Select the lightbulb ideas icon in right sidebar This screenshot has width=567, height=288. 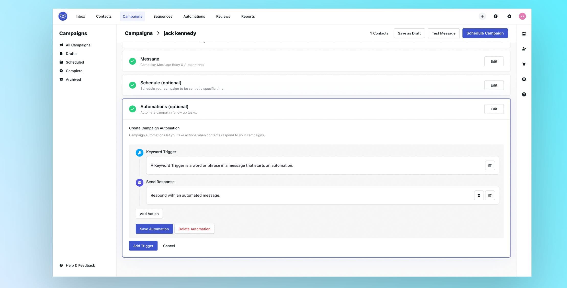pyautogui.click(x=524, y=64)
